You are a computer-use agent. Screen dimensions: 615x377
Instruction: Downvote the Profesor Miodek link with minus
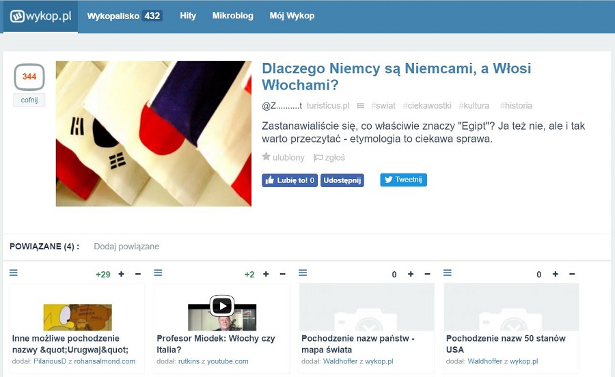click(283, 274)
